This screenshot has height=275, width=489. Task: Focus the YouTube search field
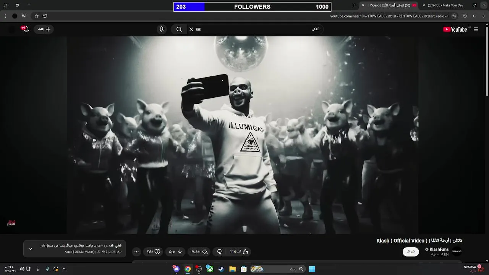click(x=256, y=29)
